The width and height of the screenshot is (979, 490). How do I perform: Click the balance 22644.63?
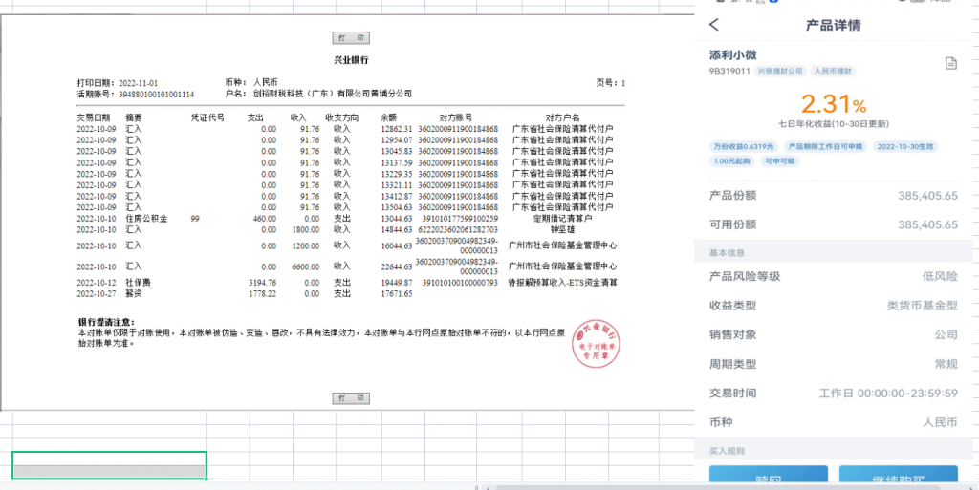pos(397,266)
